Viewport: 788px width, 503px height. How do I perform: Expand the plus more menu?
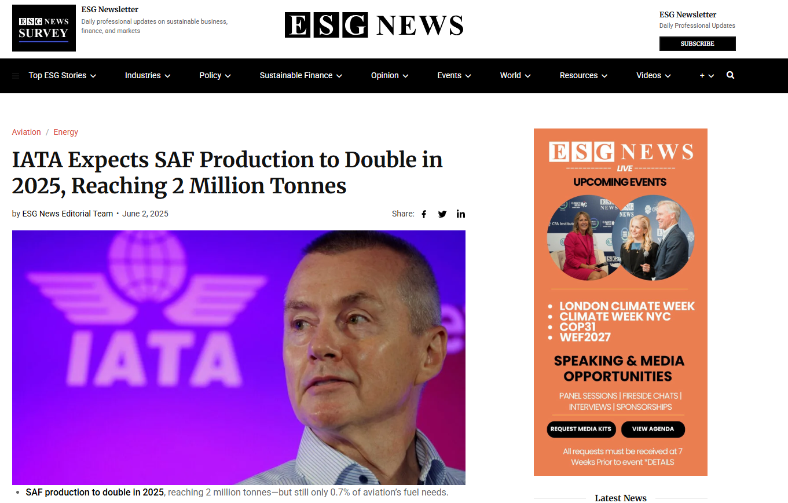pyautogui.click(x=707, y=75)
